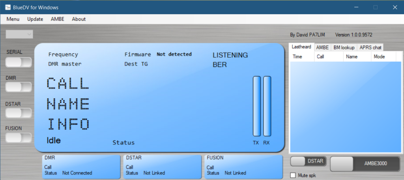Click the 'DMR master' label
This screenshot has height=180, width=404.
pos(65,64)
